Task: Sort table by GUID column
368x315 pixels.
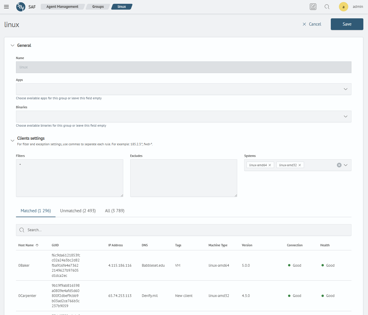Action: [55, 245]
